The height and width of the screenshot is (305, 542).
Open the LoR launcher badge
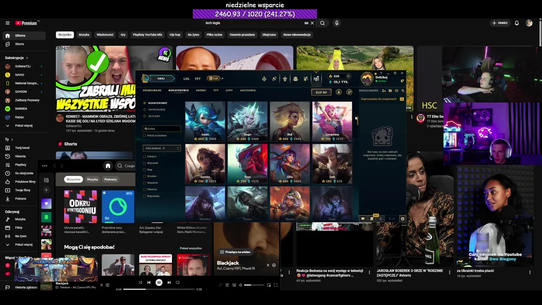[214, 78]
